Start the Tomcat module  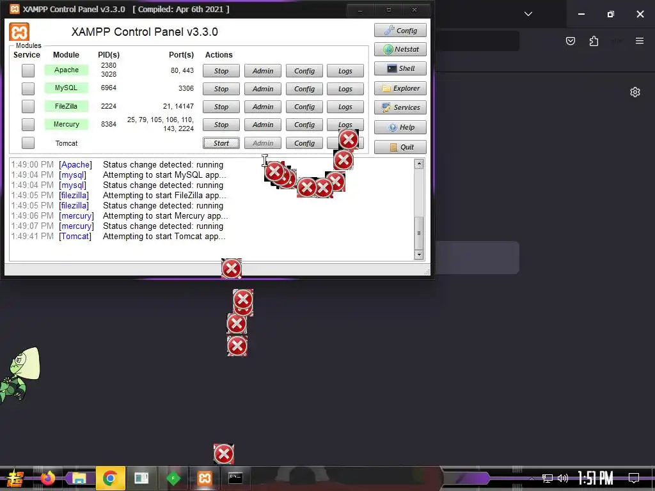pyautogui.click(x=221, y=143)
